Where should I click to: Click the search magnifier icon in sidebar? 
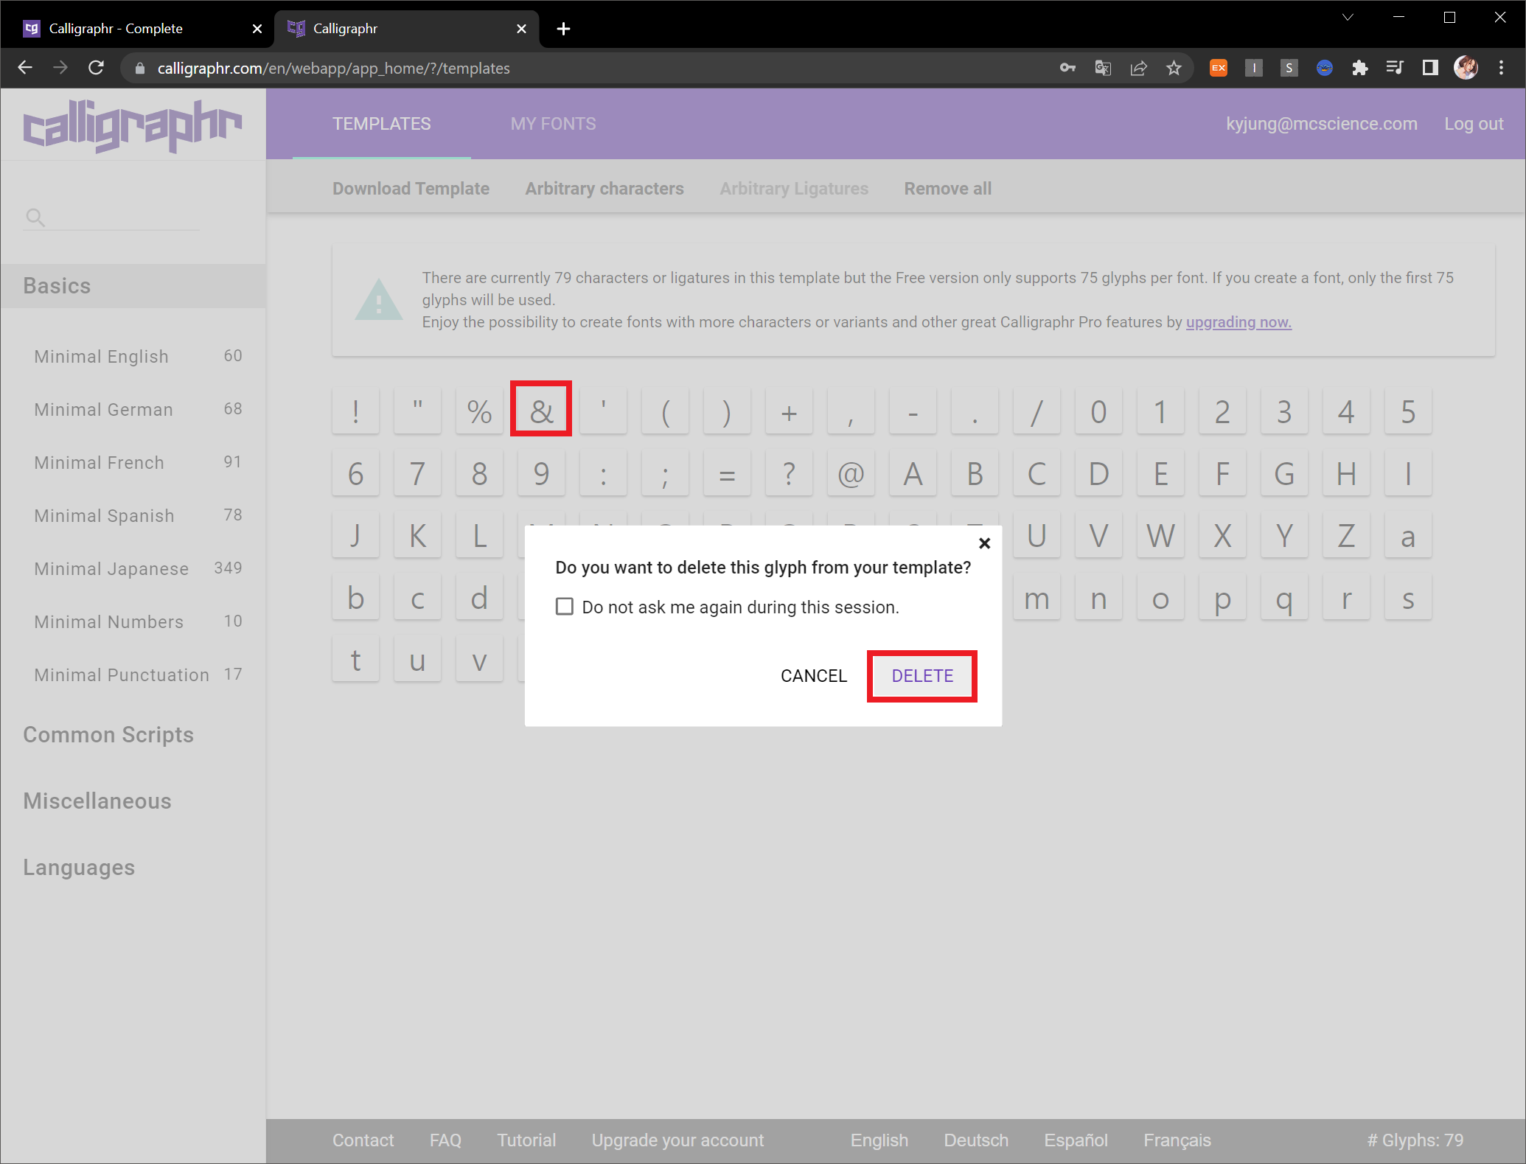(35, 217)
